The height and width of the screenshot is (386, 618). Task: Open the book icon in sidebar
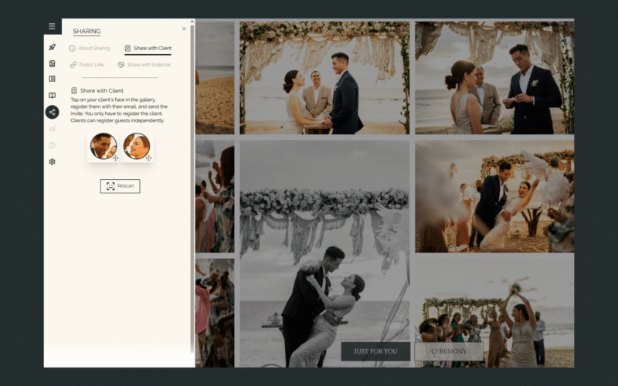click(52, 96)
